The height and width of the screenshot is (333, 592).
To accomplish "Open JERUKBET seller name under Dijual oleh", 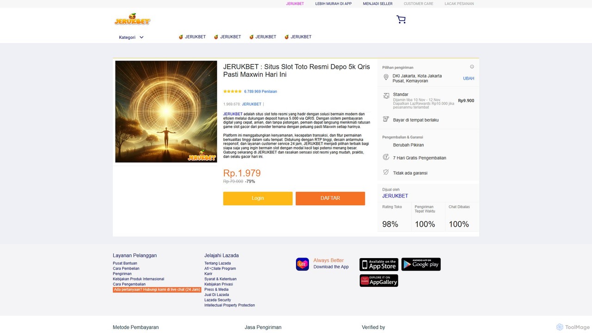I will (x=395, y=196).
